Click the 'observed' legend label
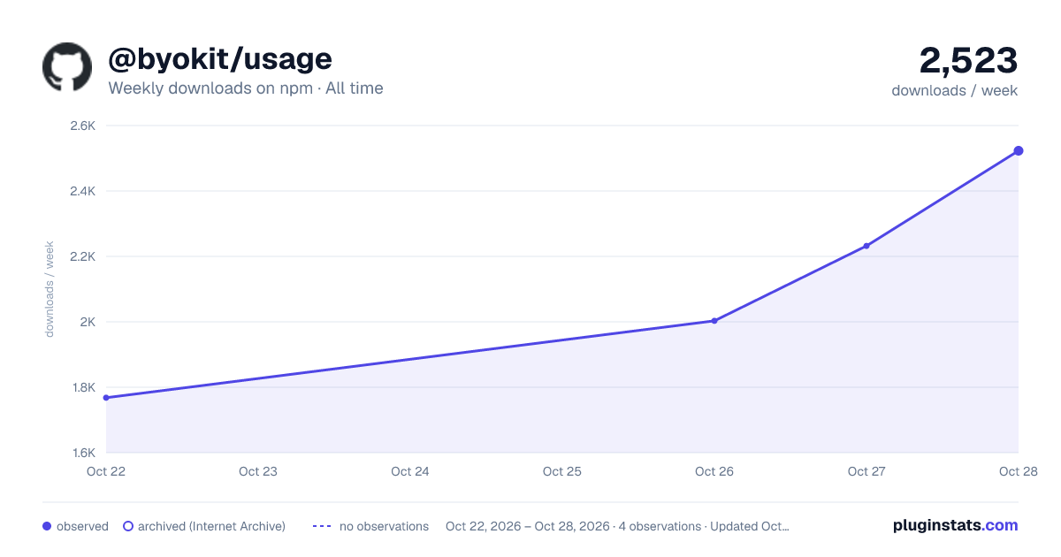 pyautogui.click(x=82, y=526)
